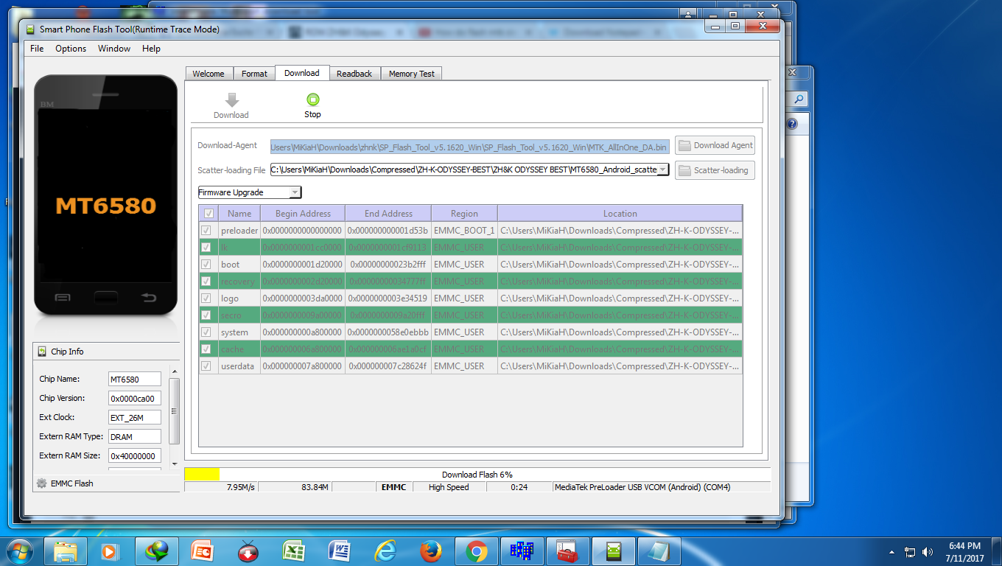1002x566 pixels.
Task: Click the magnifier search icon in the rear window
Action: click(x=799, y=99)
